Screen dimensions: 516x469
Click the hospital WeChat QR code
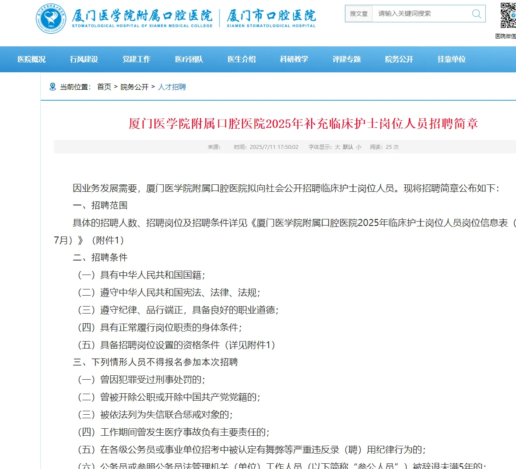pyautogui.click(x=508, y=15)
